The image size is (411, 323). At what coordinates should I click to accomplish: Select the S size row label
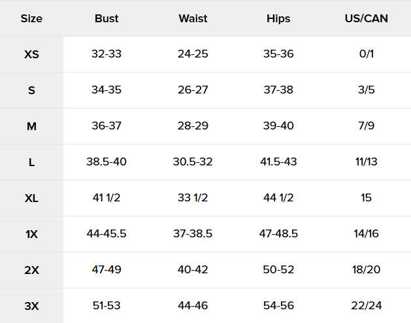point(31,90)
